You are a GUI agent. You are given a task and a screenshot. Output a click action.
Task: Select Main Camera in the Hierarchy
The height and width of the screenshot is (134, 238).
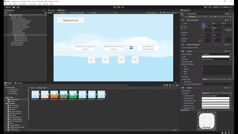coord(18,17)
